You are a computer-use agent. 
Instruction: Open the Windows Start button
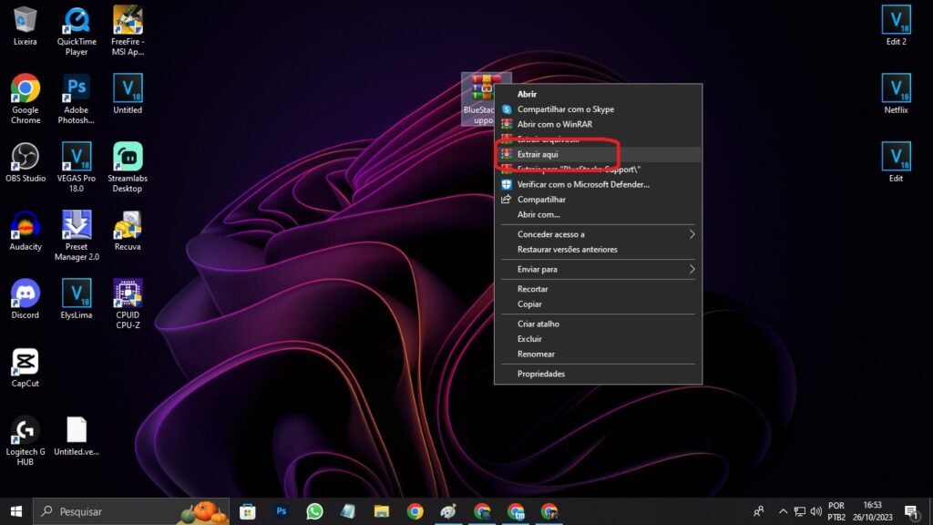15,511
